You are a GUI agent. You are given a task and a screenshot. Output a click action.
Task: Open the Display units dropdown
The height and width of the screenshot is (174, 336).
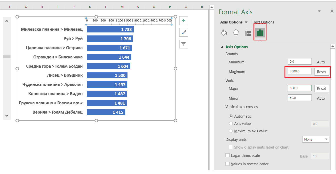[315, 139]
